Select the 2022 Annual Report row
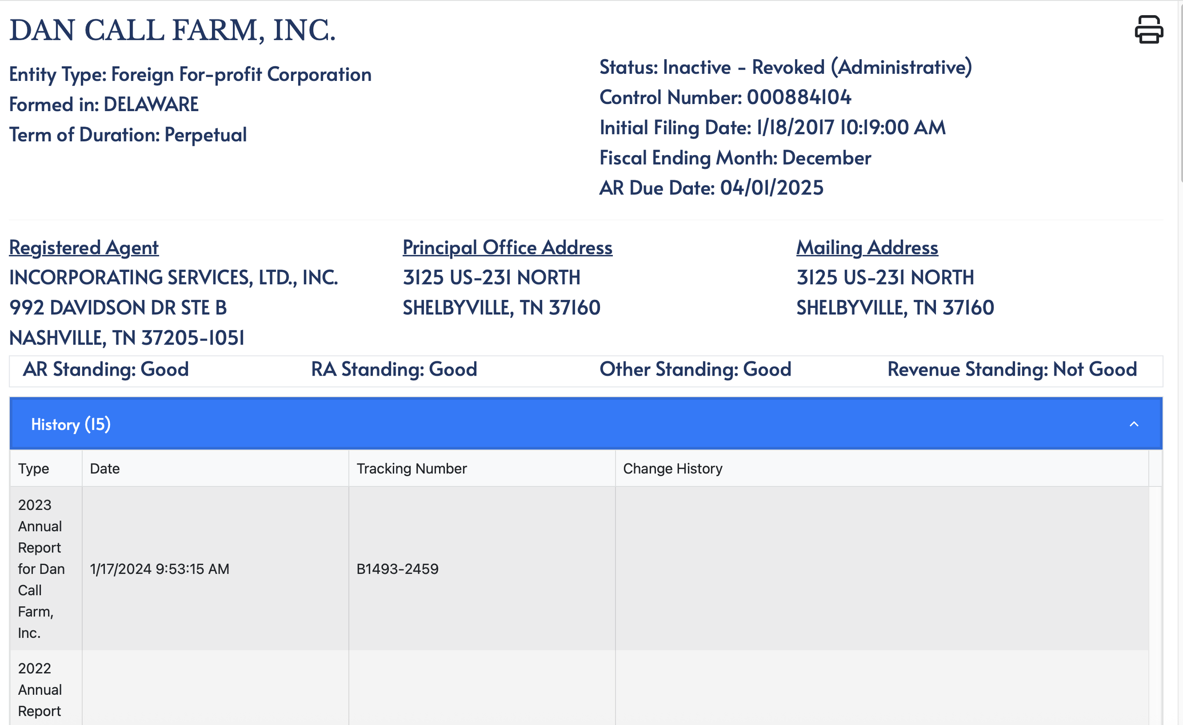The height and width of the screenshot is (725, 1183). [40, 689]
